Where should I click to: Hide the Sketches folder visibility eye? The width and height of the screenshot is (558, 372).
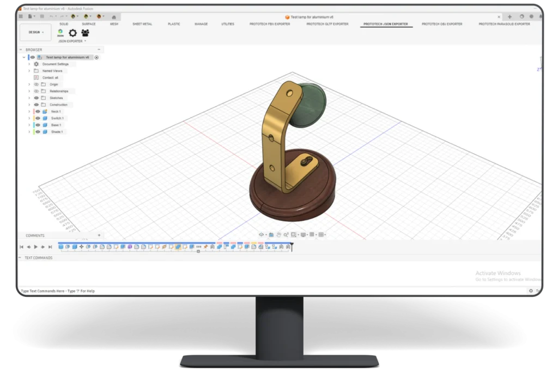(x=37, y=98)
